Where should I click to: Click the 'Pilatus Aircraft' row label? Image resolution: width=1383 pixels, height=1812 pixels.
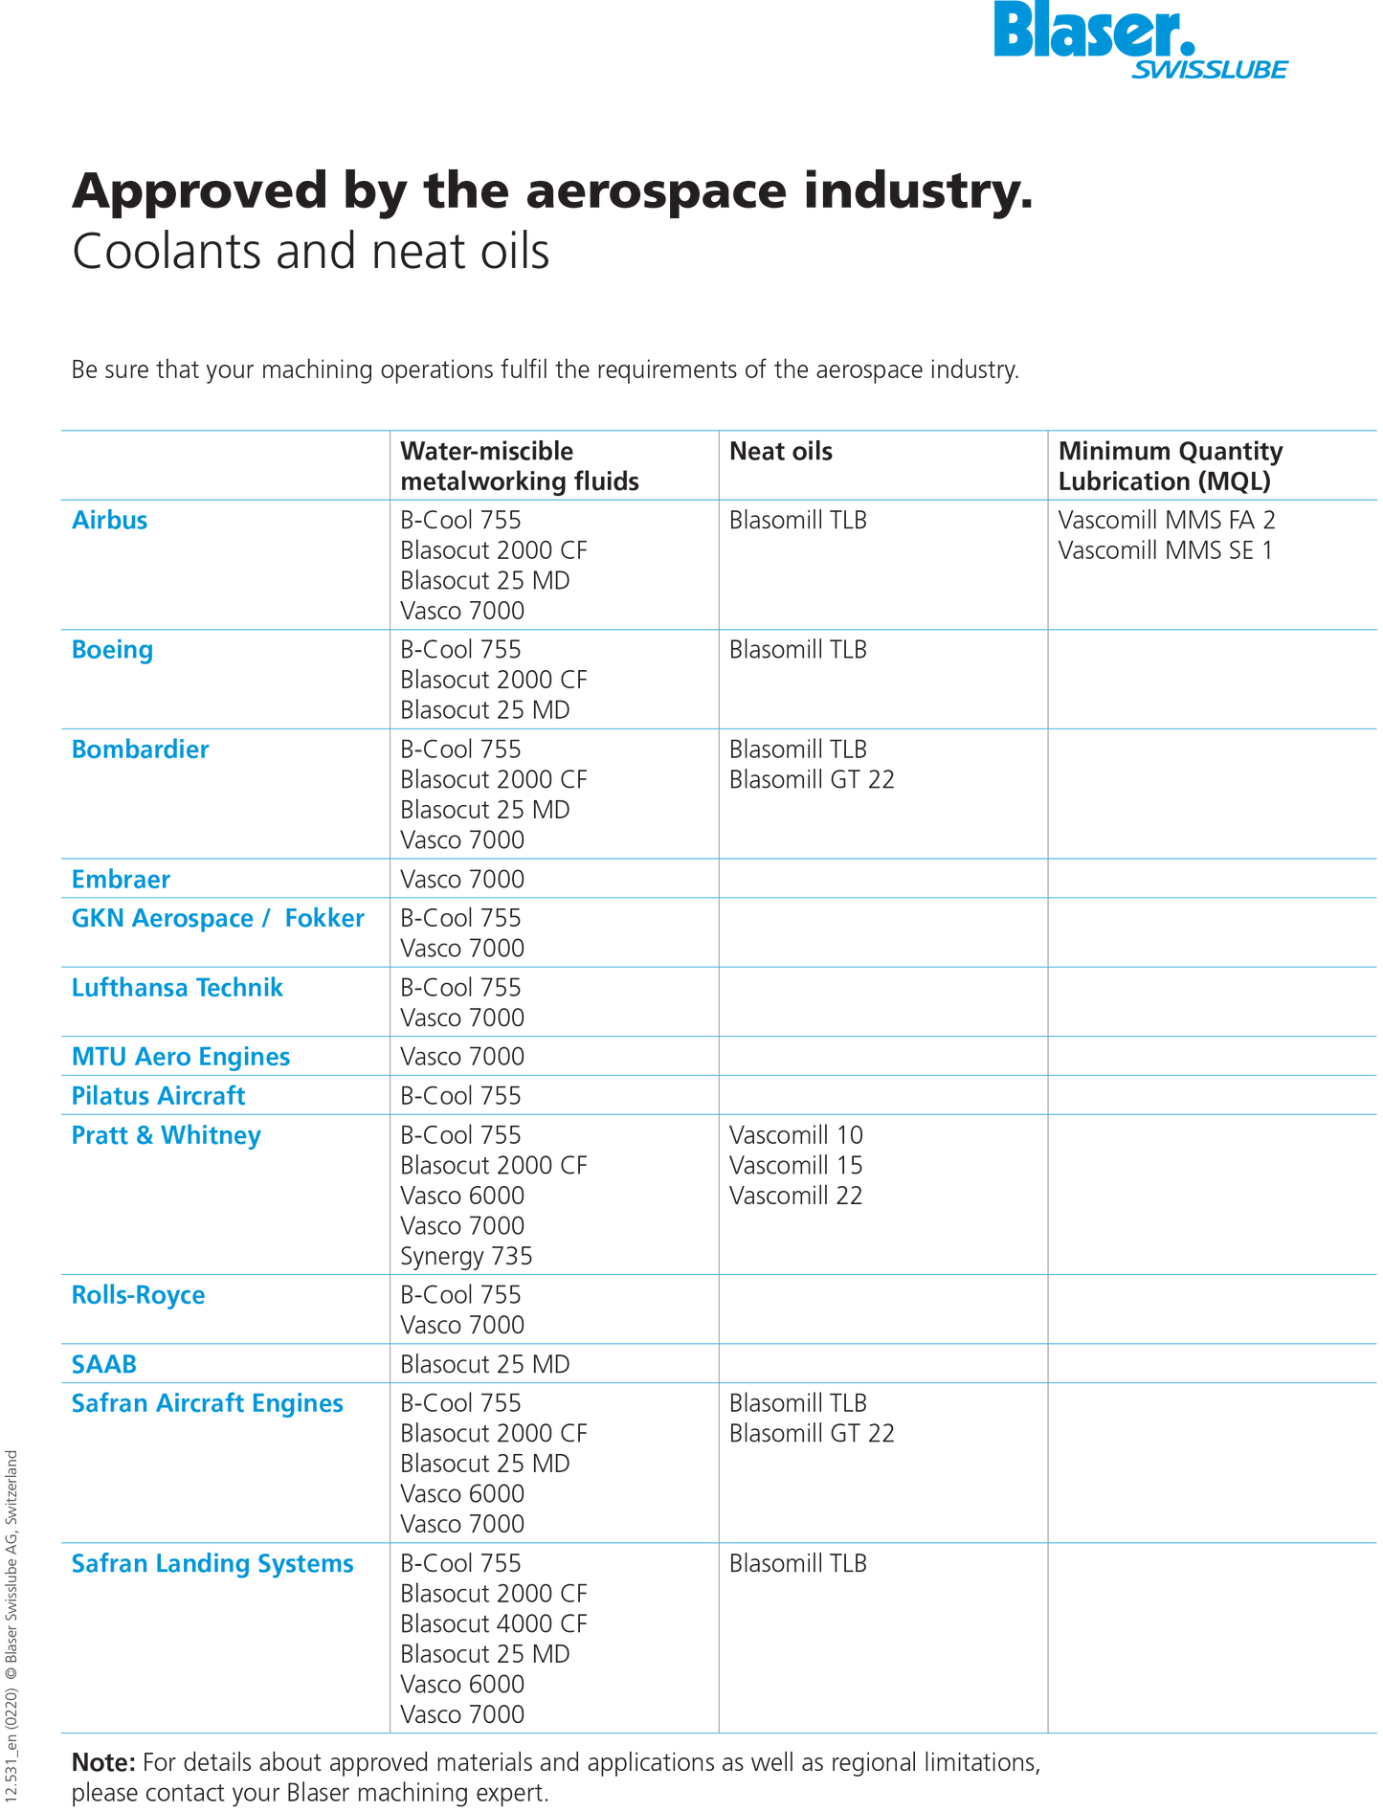coord(158,1096)
